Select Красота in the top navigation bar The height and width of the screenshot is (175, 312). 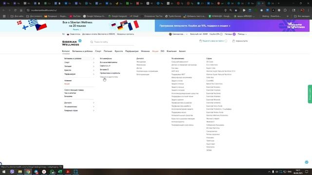[x=119, y=51]
